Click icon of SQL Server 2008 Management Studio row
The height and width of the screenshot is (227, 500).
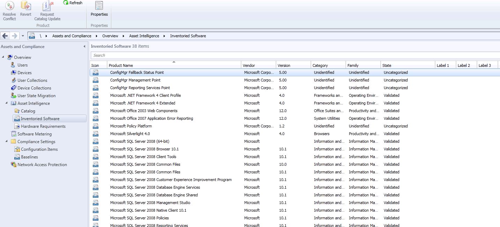(96, 203)
